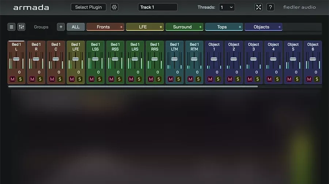Image resolution: width=329 pixels, height=184 pixels.
Task: Solo the Bed 1 RTM channel
Action: click(x=198, y=79)
